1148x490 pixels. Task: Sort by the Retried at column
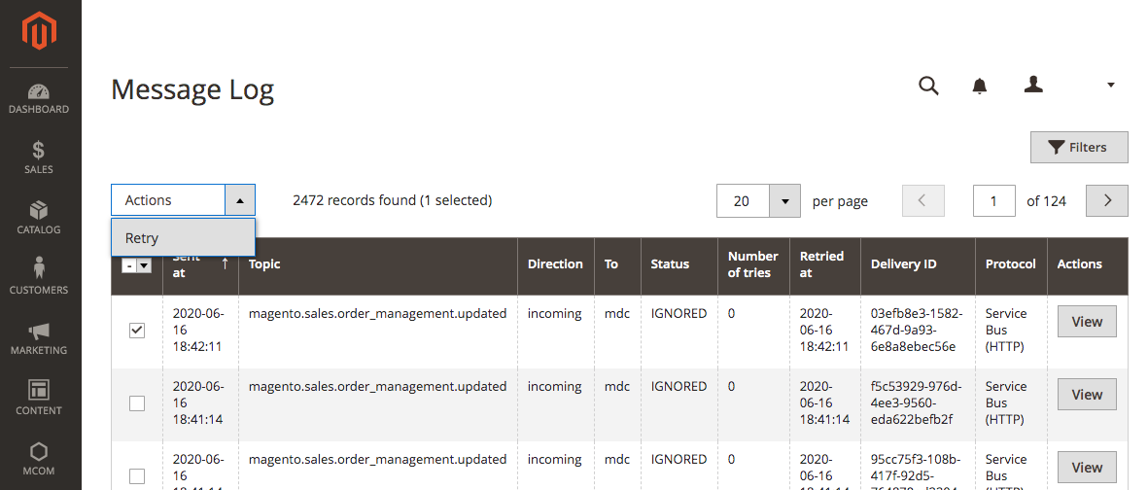(825, 264)
